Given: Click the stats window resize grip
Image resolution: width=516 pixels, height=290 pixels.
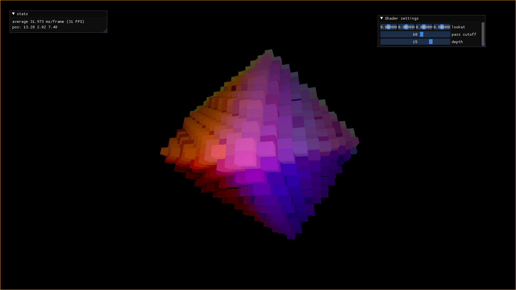Looking at the screenshot, I should (105, 31).
